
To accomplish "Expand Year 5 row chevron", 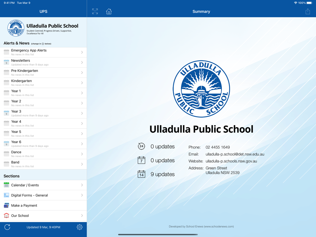I will click(82, 134).
